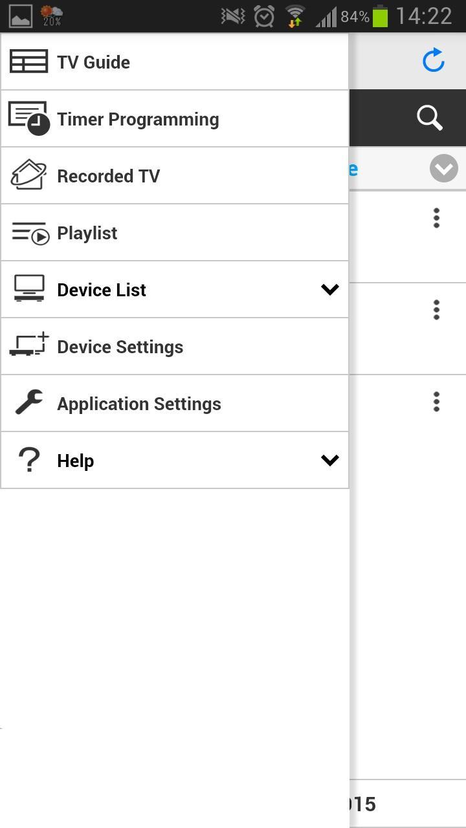466x828 pixels.
Task: Open the first item's three-dot overflow menu
Action: [x=437, y=218]
